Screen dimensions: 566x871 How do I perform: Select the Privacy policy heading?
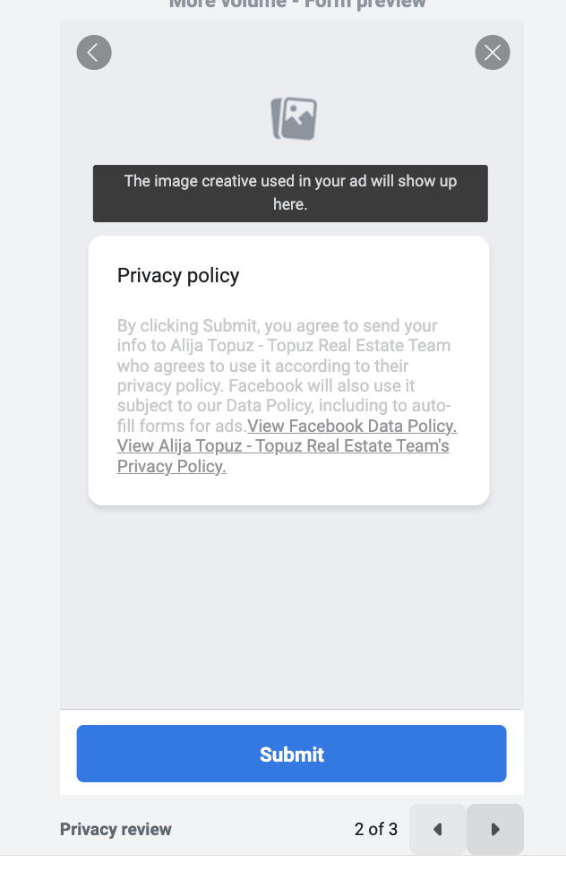point(178,275)
